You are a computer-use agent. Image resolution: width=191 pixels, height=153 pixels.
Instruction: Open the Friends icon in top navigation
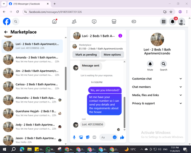pyautogui.click(x=74, y=21)
